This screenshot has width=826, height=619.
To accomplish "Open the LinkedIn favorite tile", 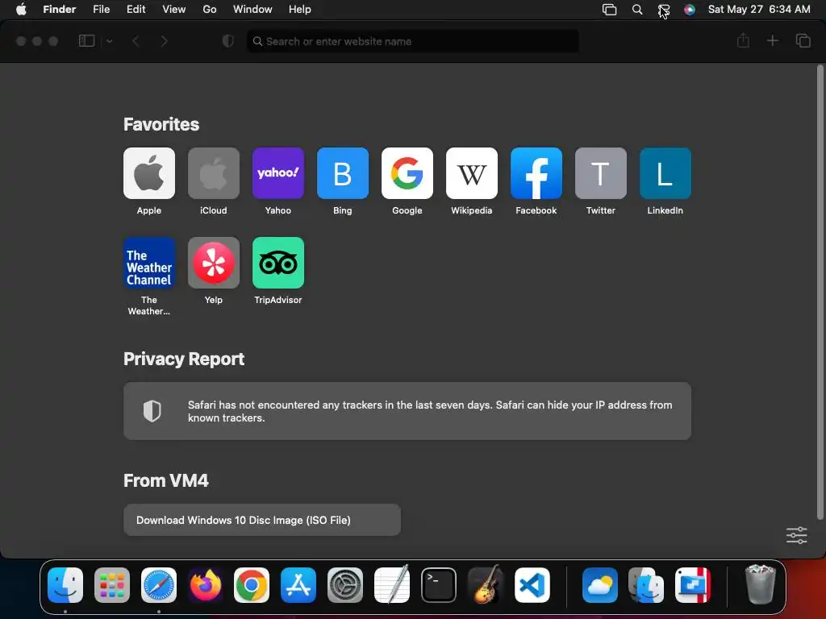I will 665,173.
